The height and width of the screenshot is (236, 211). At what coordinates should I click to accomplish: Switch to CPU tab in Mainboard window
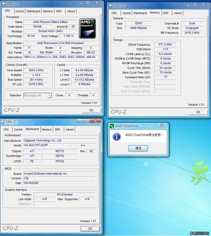6,130
